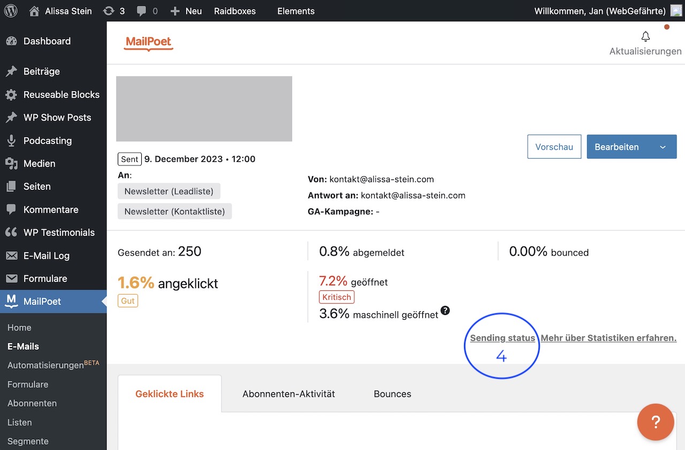The height and width of the screenshot is (450, 685).
Task: Click the E-Mail Log envelope icon
Action: 11,256
